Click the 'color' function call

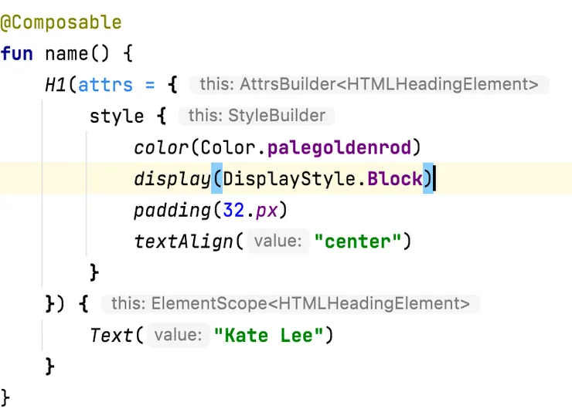click(x=161, y=147)
